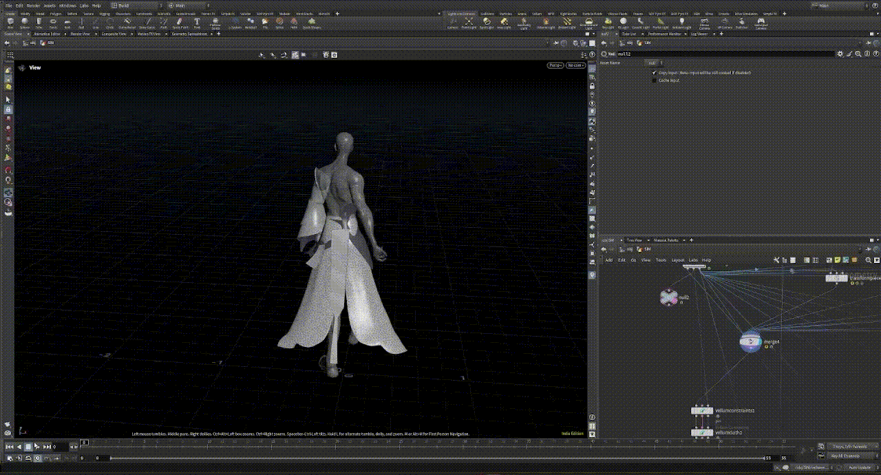Open the Persp camera view dropdown
Viewport: 881px width, 475px height.
point(555,65)
